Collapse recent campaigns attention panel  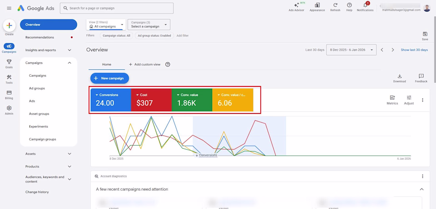click(x=422, y=189)
